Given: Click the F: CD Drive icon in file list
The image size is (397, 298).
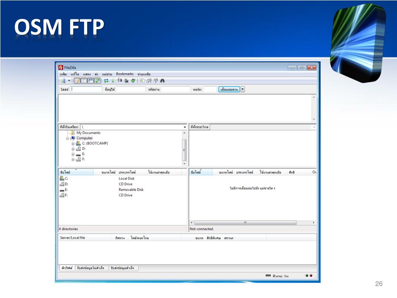Looking at the screenshot, I should pyautogui.click(x=62, y=195).
